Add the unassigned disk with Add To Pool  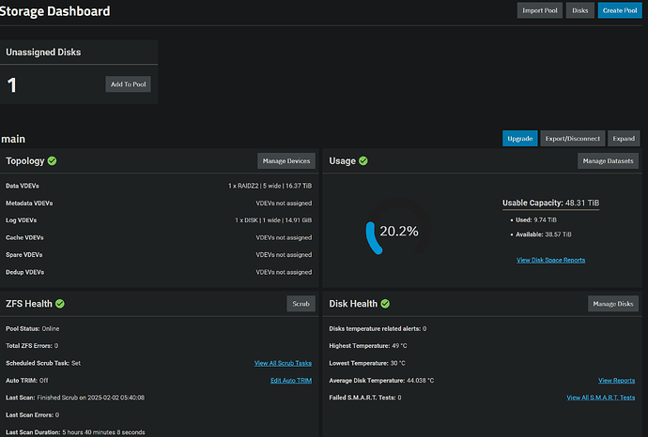pos(128,84)
